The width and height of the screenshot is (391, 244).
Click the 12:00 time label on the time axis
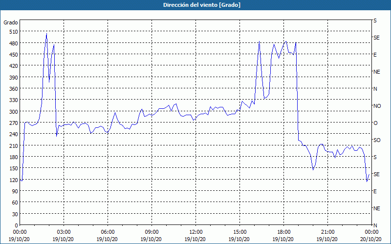(x=196, y=232)
